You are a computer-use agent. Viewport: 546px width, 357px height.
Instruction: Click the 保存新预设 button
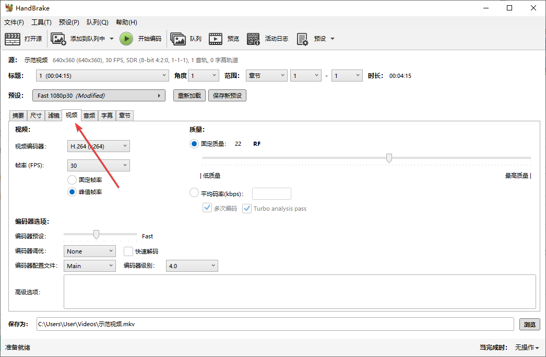[x=227, y=95]
